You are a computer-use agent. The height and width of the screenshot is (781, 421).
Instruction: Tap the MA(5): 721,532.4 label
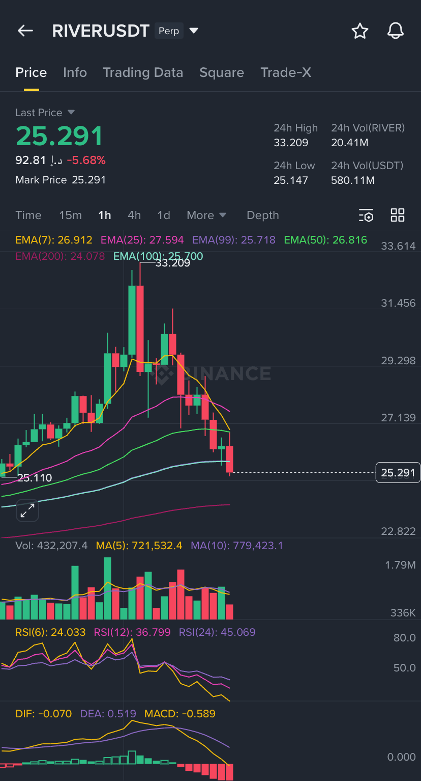pyautogui.click(x=139, y=546)
